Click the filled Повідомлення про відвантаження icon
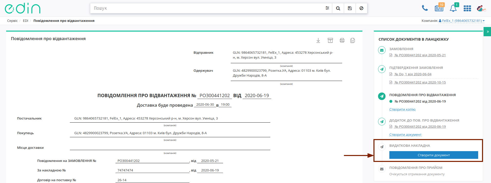 tap(382, 96)
